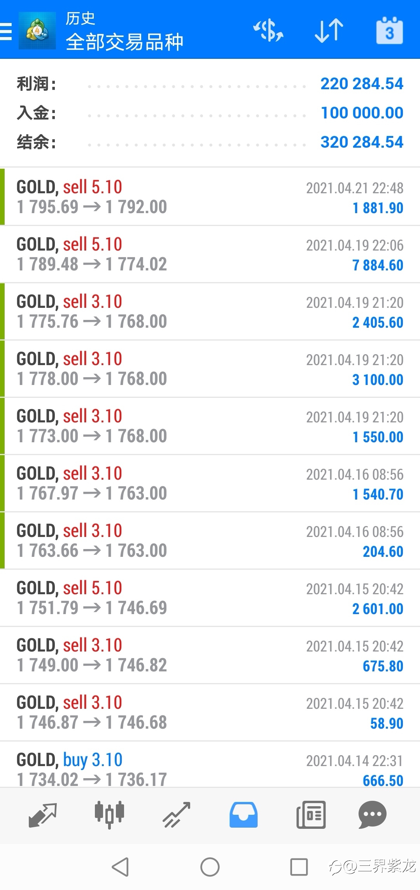
Task: Open the GOLD buy 3.10 trade entry
Action: coord(210,764)
